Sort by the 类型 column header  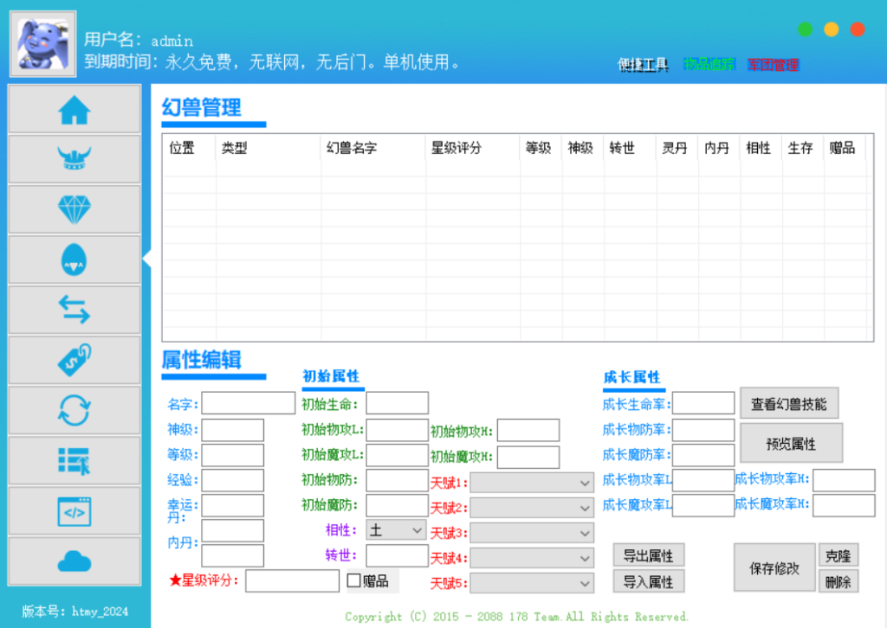click(269, 148)
